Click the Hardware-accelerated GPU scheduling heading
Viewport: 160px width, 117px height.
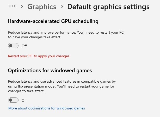click(x=53, y=21)
